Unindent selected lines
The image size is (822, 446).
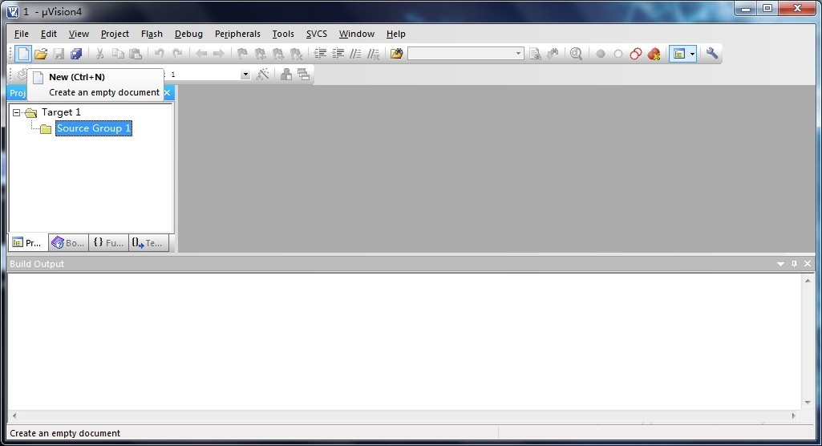338,54
